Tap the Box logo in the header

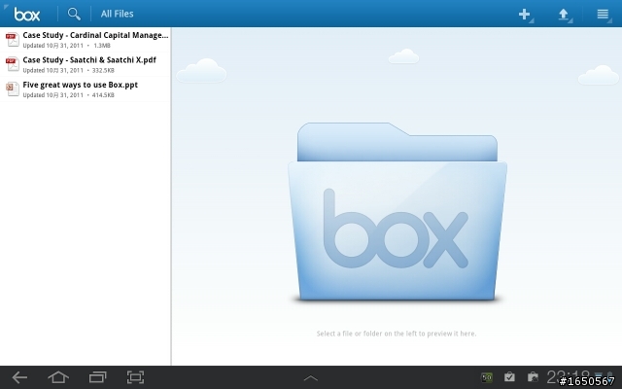[27, 15]
